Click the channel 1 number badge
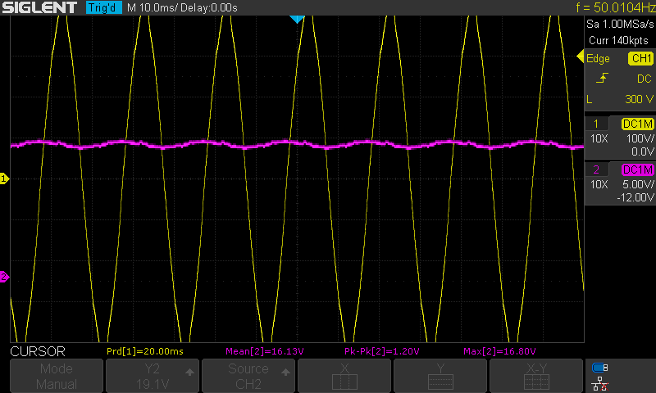656x393 pixels. point(596,124)
